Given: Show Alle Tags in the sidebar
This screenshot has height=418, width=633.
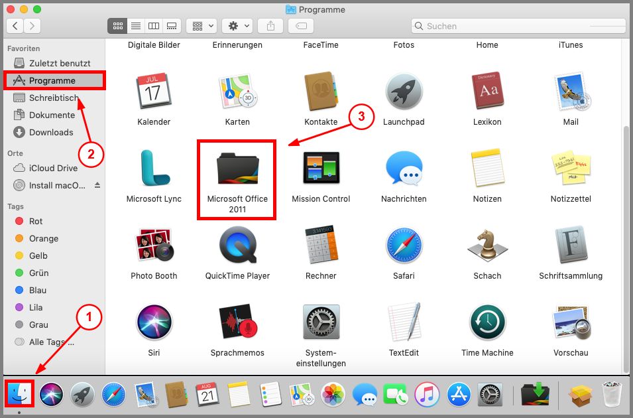Looking at the screenshot, I should point(54,342).
